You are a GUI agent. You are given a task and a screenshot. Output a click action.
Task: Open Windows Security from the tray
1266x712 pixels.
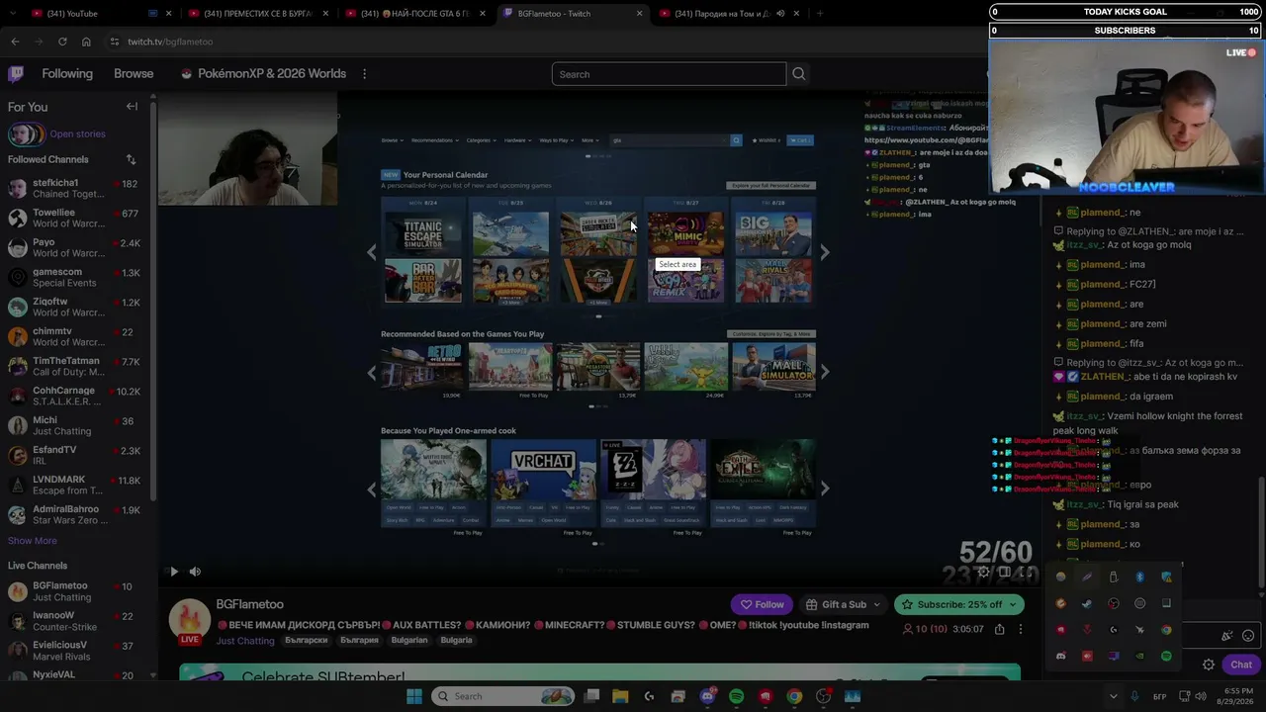pyautogui.click(x=1166, y=578)
